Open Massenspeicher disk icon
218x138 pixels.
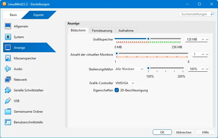click(8, 58)
